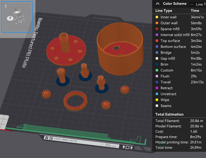This screenshot has width=206, height=158.
Task: Toggle Sparse infill line visibility
Action: point(178,29)
